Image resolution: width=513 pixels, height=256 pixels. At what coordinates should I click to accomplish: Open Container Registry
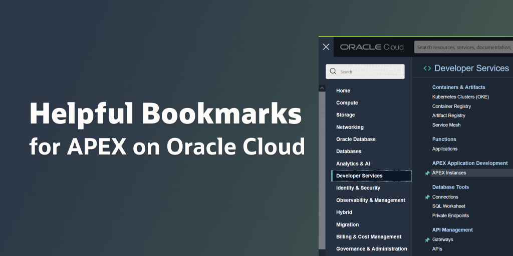(x=451, y=106)
